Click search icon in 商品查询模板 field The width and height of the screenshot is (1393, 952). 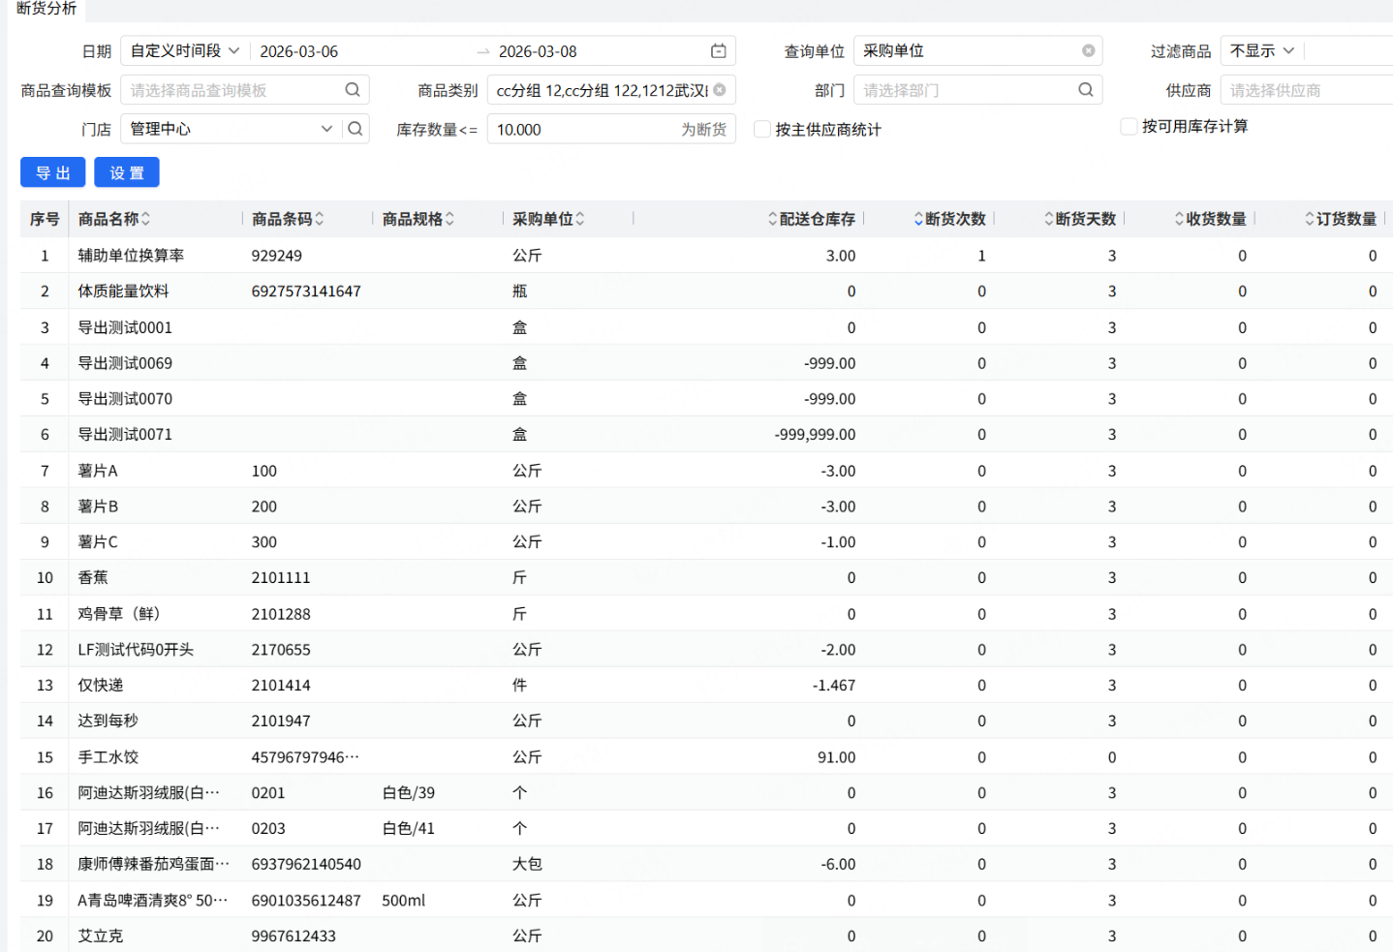pos(353,90)
